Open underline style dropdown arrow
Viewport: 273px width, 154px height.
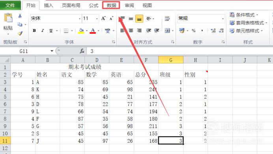(57, 31)
